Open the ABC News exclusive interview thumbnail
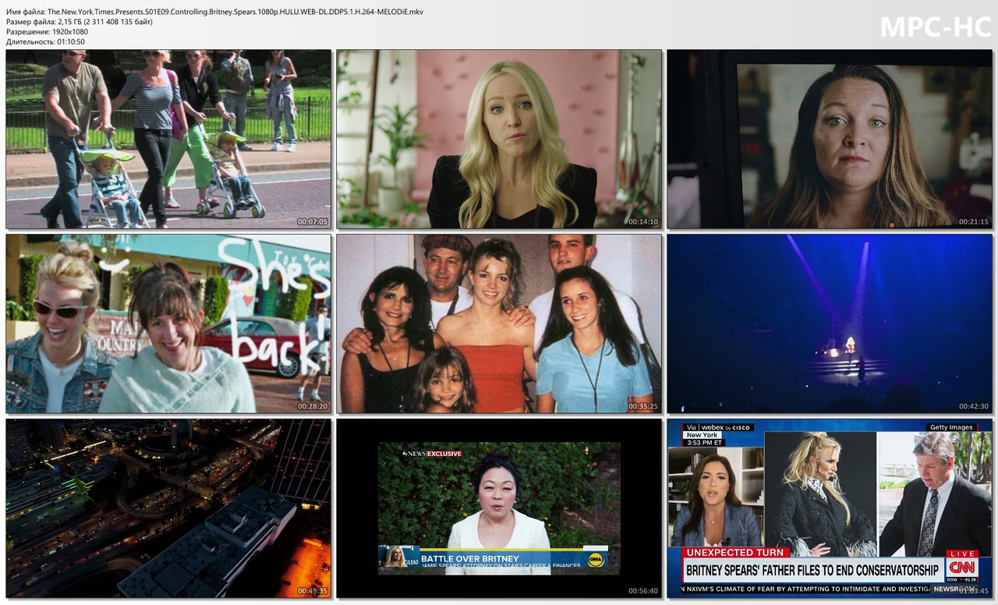This screenshot has width=998, height=605. 499,508
